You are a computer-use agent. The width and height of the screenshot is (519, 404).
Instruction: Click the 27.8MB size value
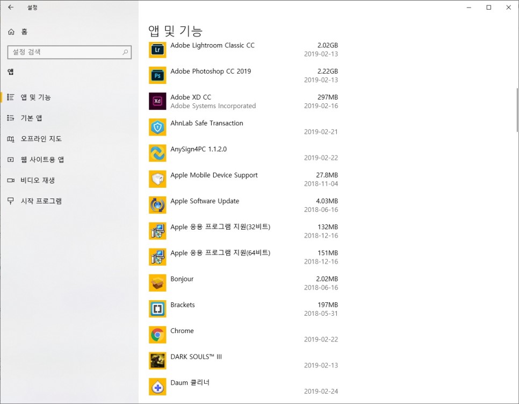[327, 175]
